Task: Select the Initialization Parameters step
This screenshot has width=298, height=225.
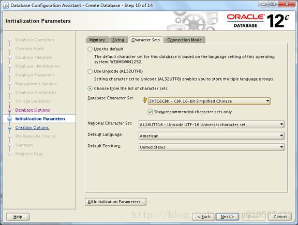Action: [x=40, y=119]
